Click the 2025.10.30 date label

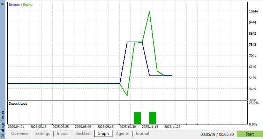128,127
